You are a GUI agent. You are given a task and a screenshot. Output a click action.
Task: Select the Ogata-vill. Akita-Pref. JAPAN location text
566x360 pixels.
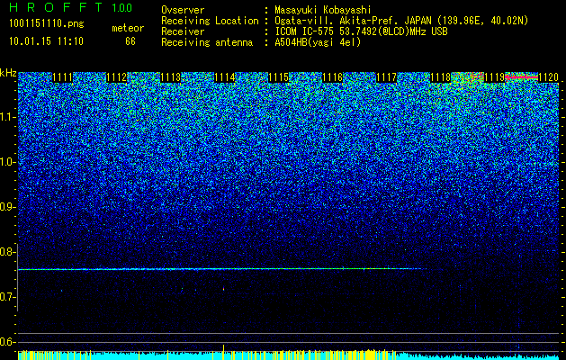(x=401, y=21)
